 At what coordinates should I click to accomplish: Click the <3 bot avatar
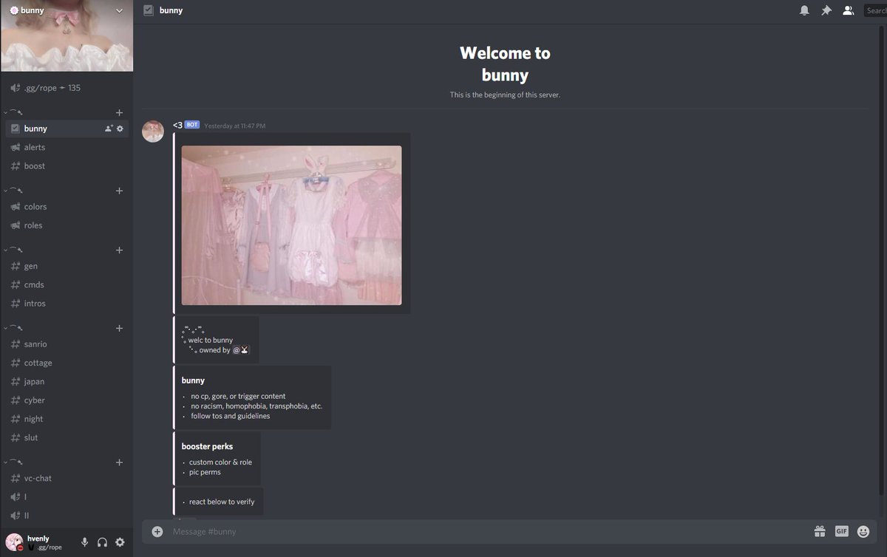coord(153,131)
